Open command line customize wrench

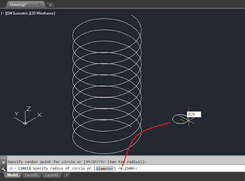coord(3,169)
